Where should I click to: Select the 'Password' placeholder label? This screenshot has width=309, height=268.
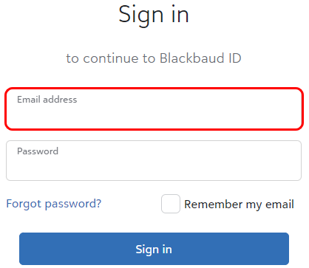click(38, 151)
